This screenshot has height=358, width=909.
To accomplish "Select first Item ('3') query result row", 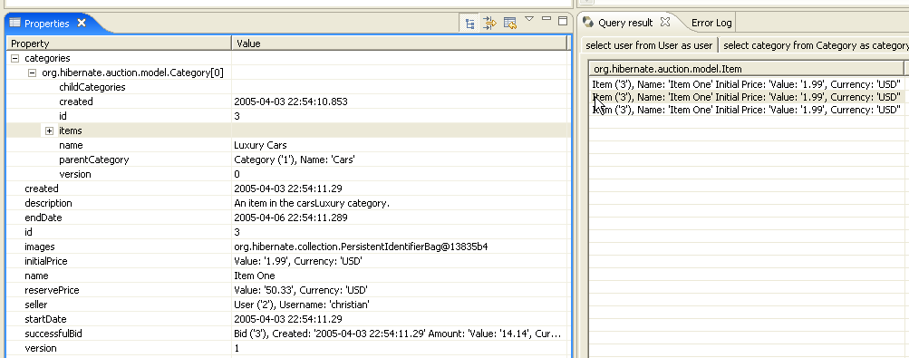I will [746, 84].
